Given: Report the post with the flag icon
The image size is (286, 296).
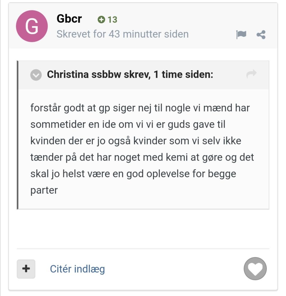Looking at the screenshot, I should click(x=241, y=35).
